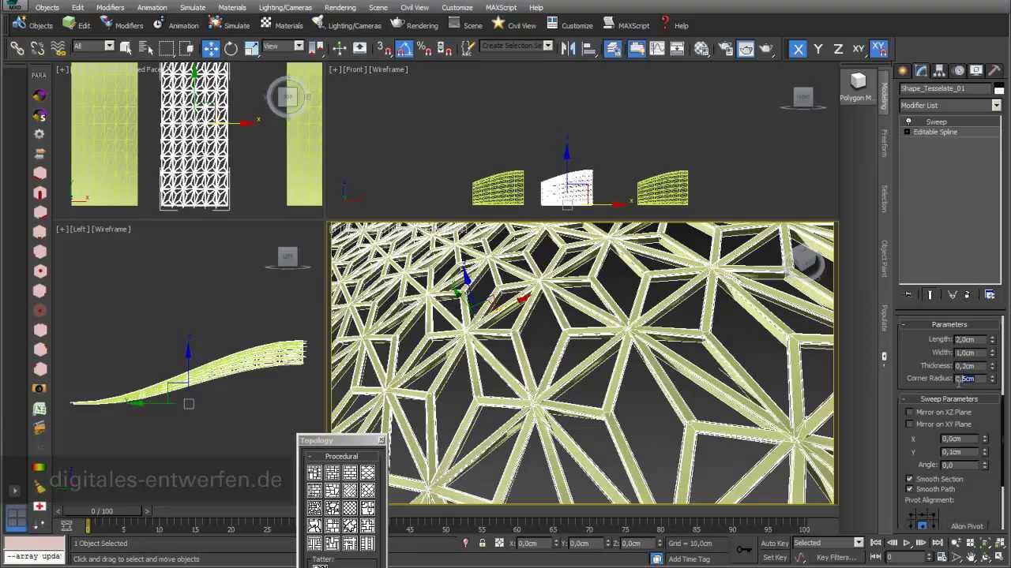Activate Select Object tool
This screenshot has width=1011, height=568.
(x=126, y=49)
